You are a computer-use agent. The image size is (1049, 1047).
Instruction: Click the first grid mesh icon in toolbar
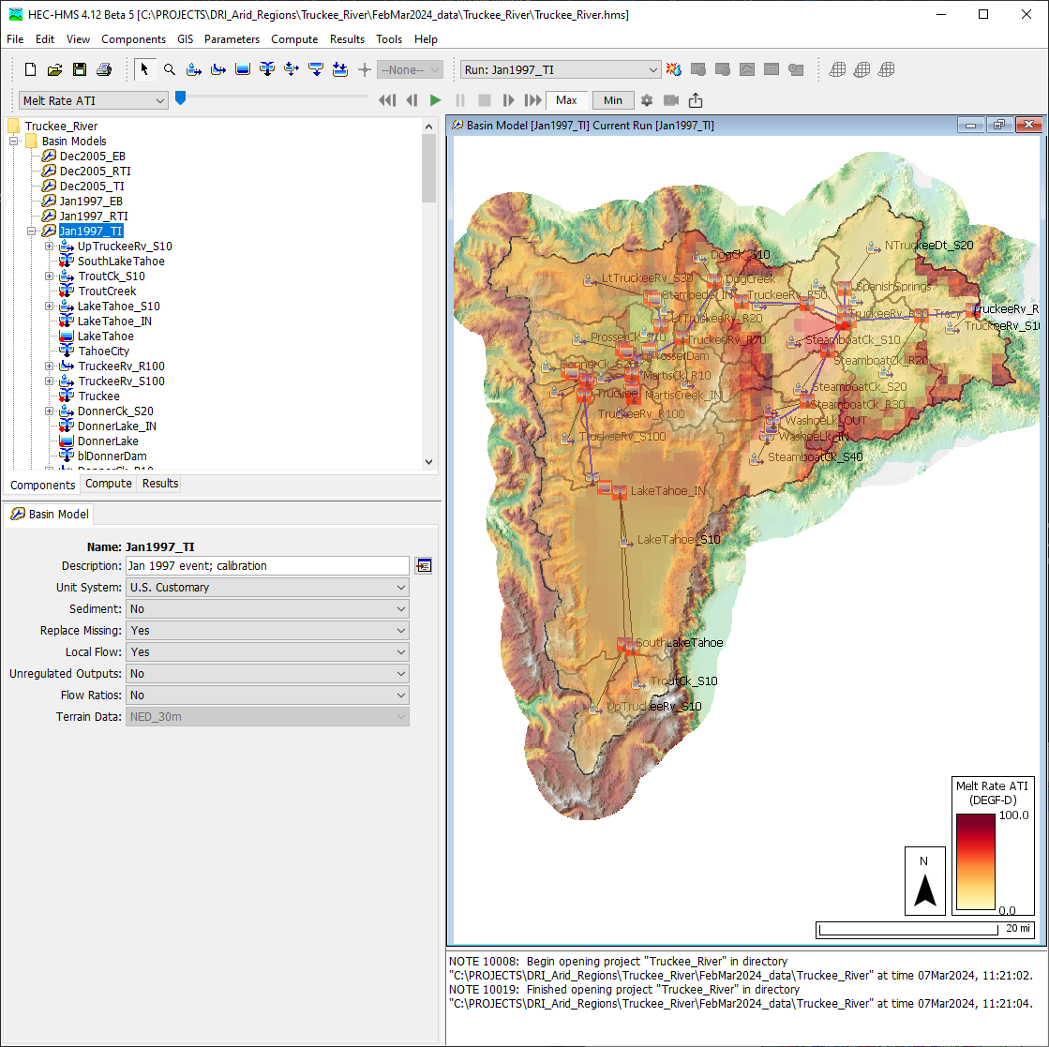coord(837,69)
